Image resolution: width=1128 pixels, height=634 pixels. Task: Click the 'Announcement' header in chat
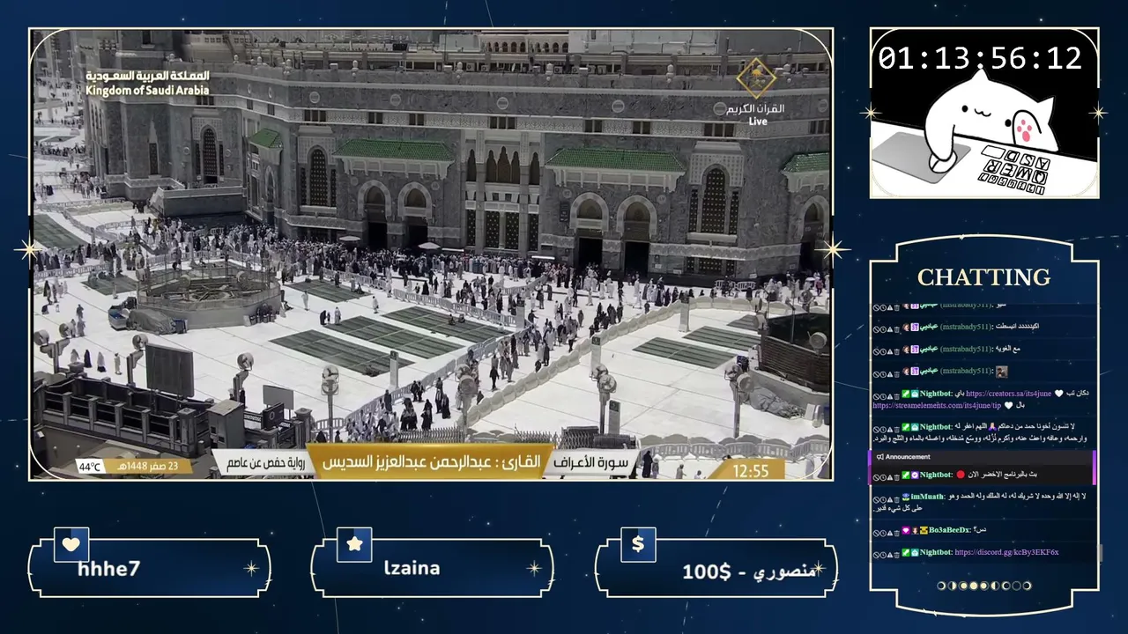pyautogui.click(x=908, y=457)
